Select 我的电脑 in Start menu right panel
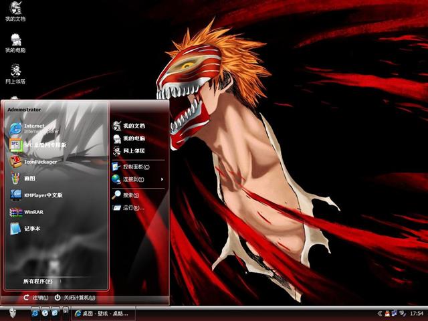Viewport: 428px width, 321px height. point(128,138)
